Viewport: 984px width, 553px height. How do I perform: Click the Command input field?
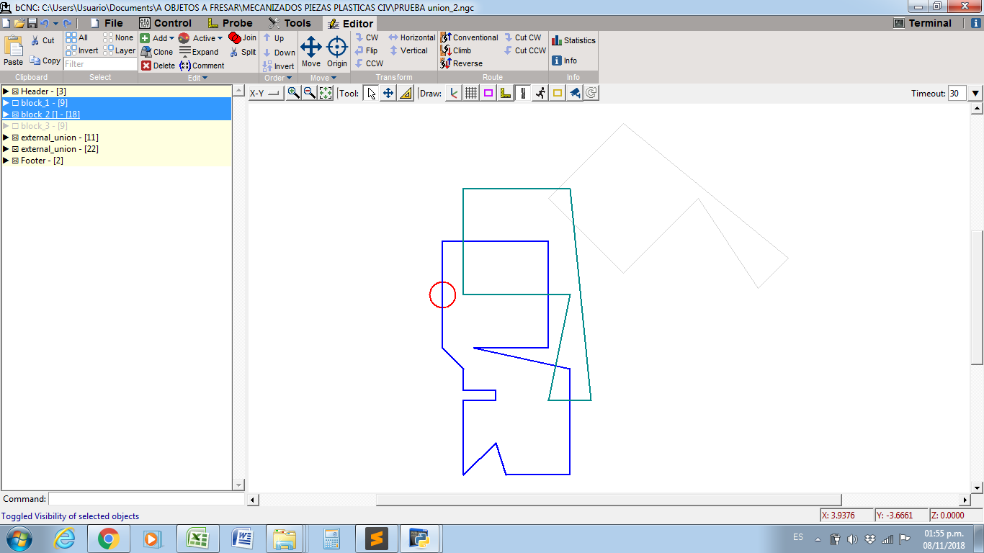(147, 499)
